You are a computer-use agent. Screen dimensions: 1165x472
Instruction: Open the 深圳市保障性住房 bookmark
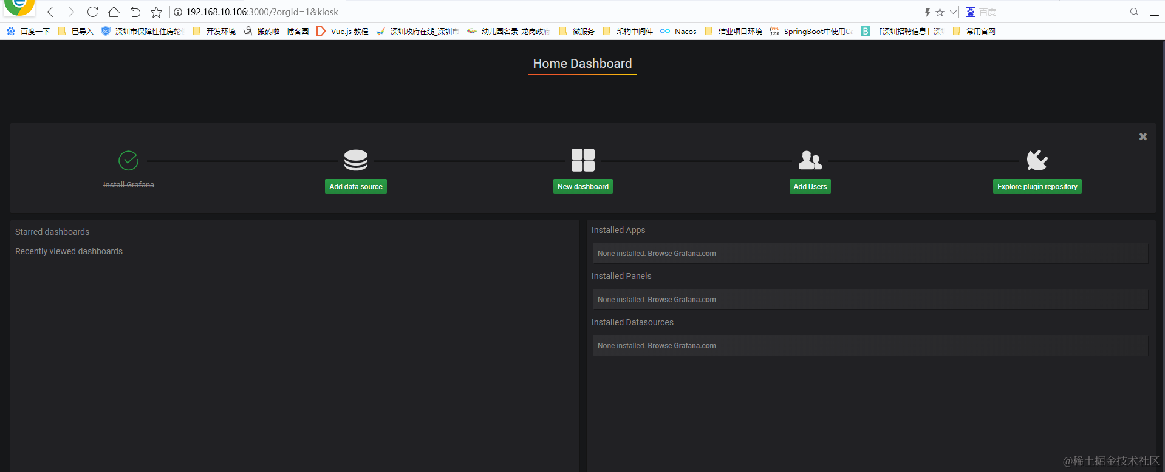pos(142,31)
